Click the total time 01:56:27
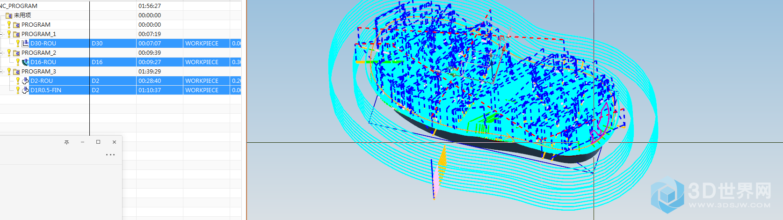The width and height of the screenshot is (783, 220). tap(150, 6)
